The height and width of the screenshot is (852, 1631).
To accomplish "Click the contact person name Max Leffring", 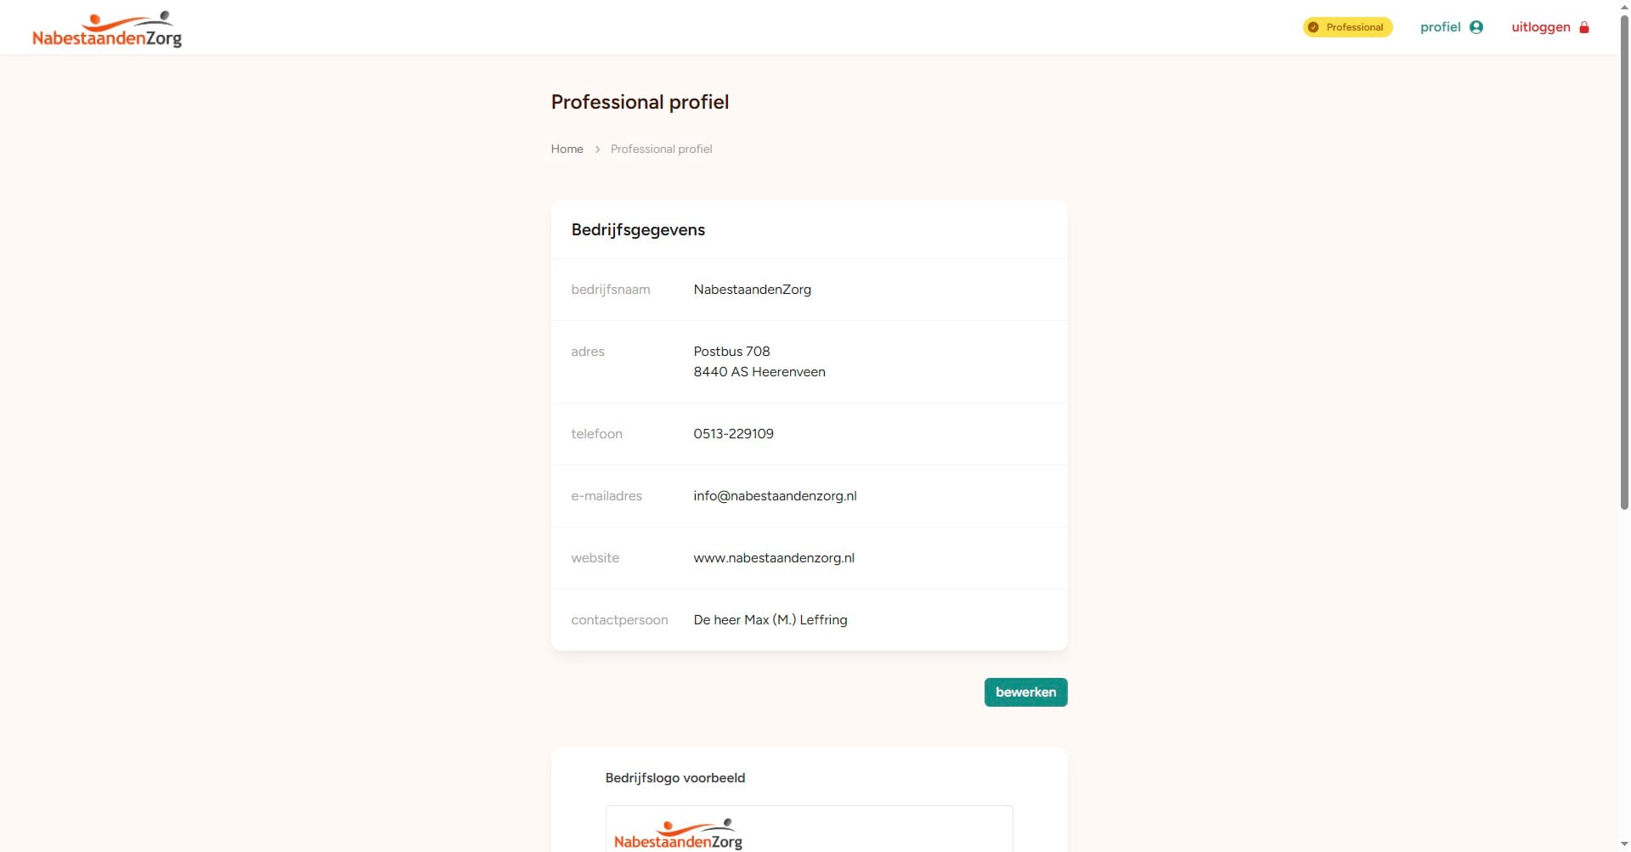I will coord(770,620).
